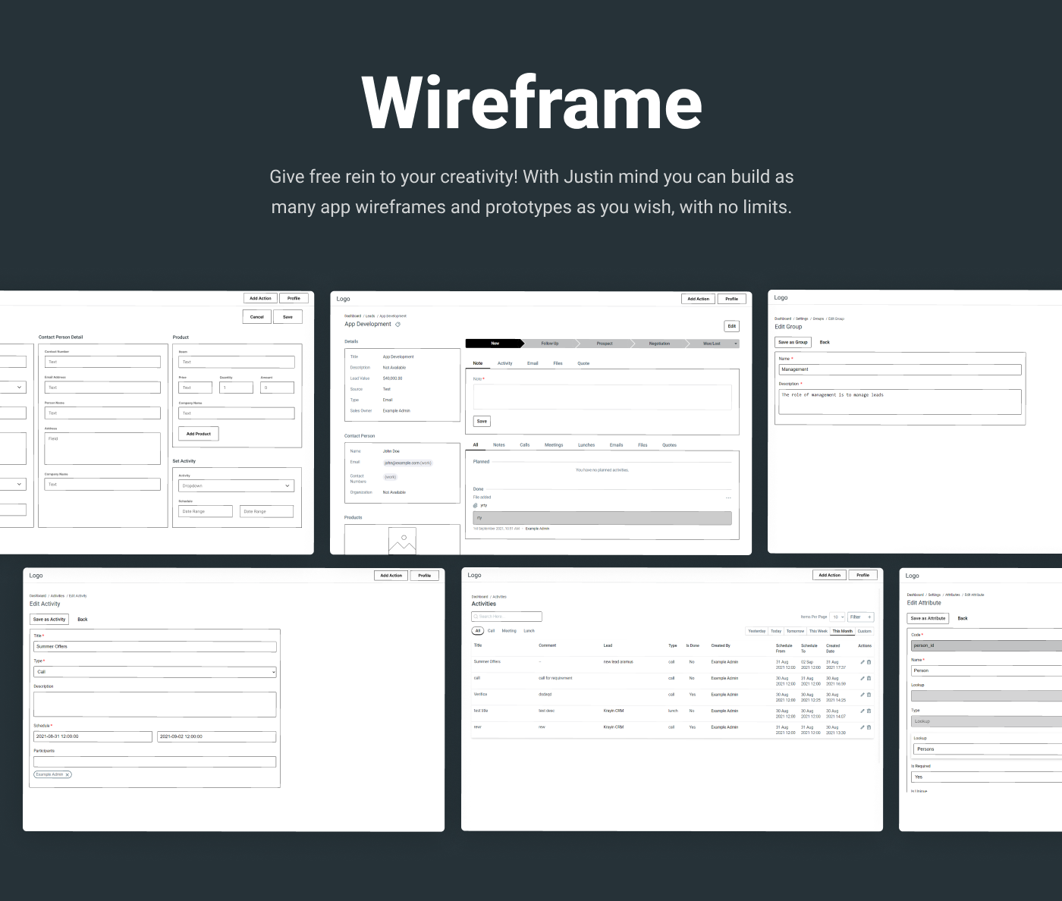The image size is (1062, 901).
Task: Click the Add Product button
Action: (x=198, y=433)
